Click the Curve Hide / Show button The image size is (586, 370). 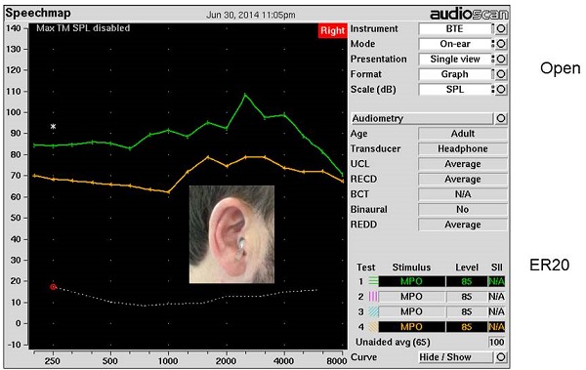tap(455, 357)
